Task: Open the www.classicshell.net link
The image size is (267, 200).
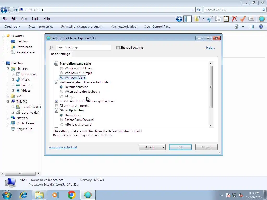Action: 63,147
